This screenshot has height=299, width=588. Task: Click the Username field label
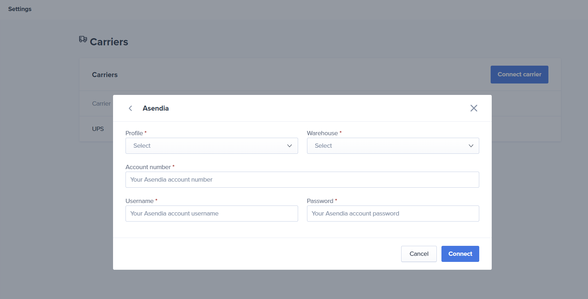139,201
